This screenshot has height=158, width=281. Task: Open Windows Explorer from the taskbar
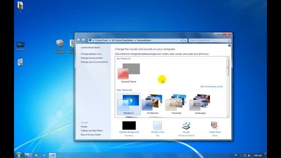point(28,155)
